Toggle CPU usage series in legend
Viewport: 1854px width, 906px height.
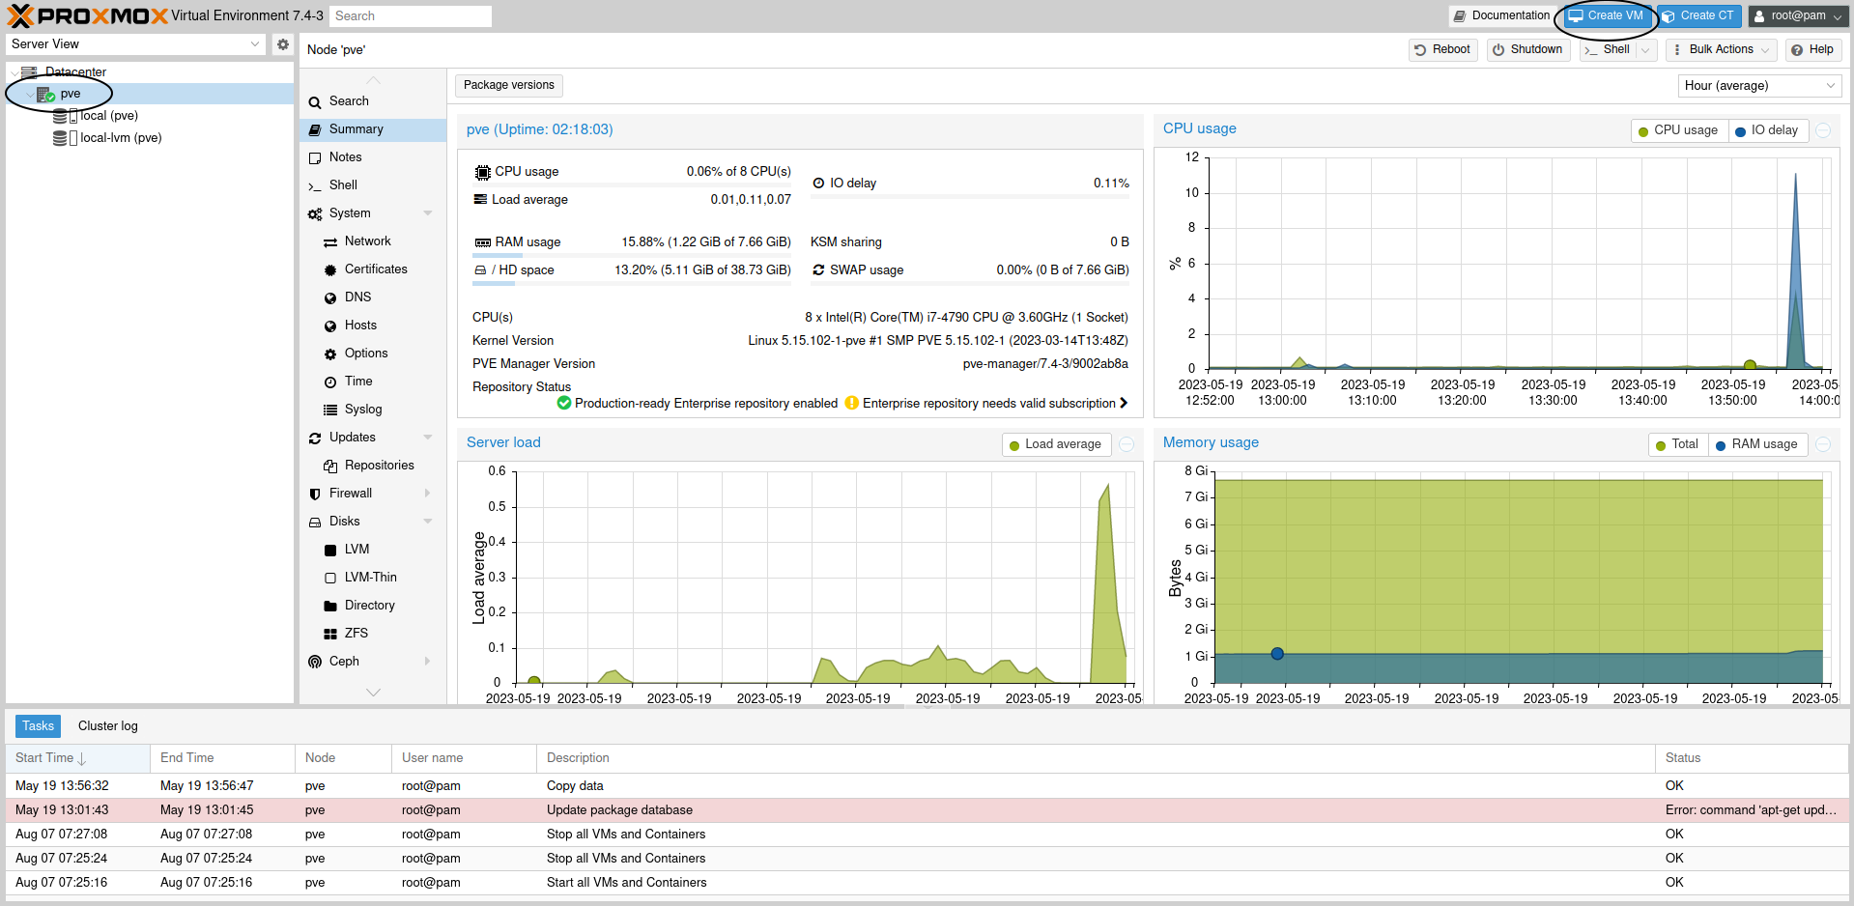[x=1678, y=130]
